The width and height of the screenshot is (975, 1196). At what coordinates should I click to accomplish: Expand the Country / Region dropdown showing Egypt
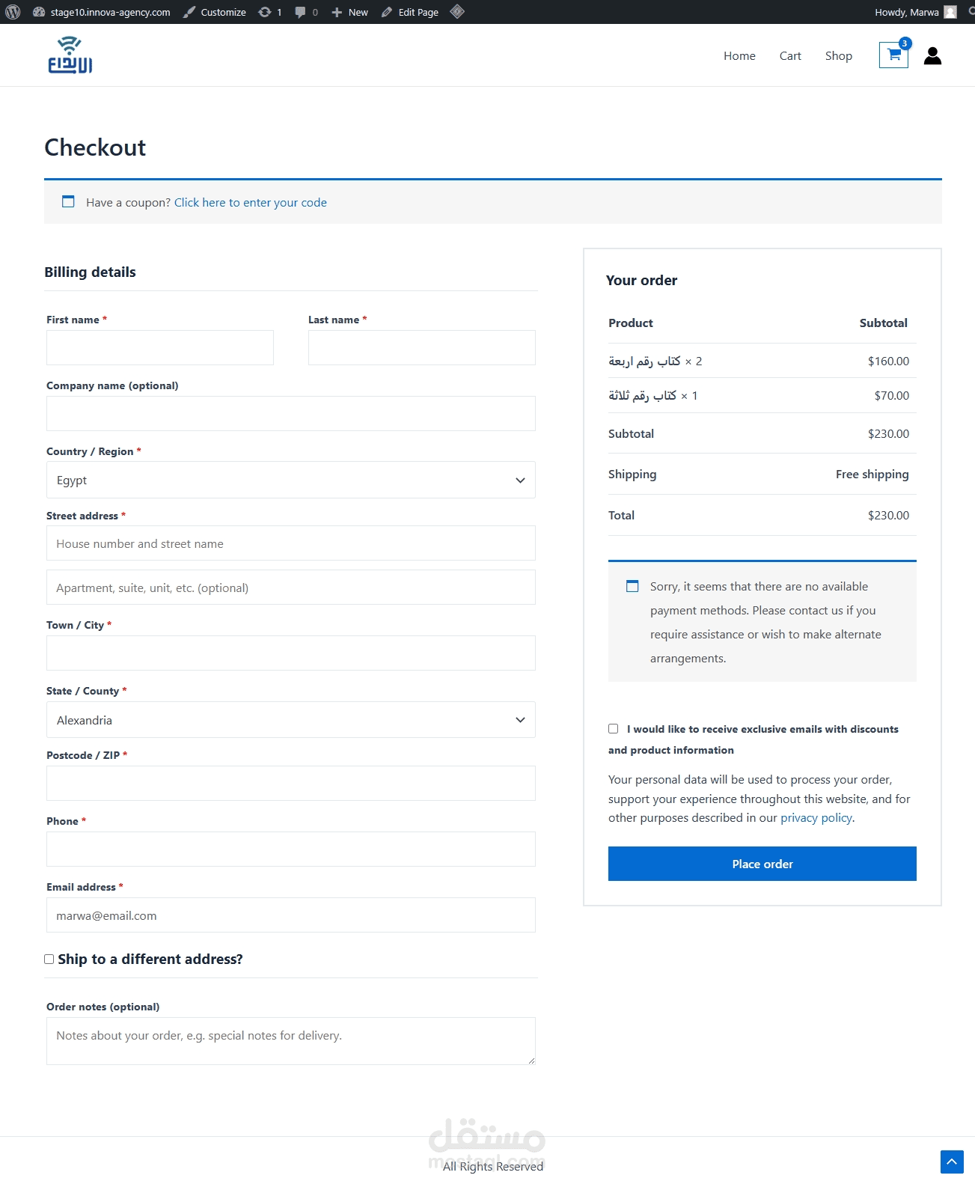(291, 480)
